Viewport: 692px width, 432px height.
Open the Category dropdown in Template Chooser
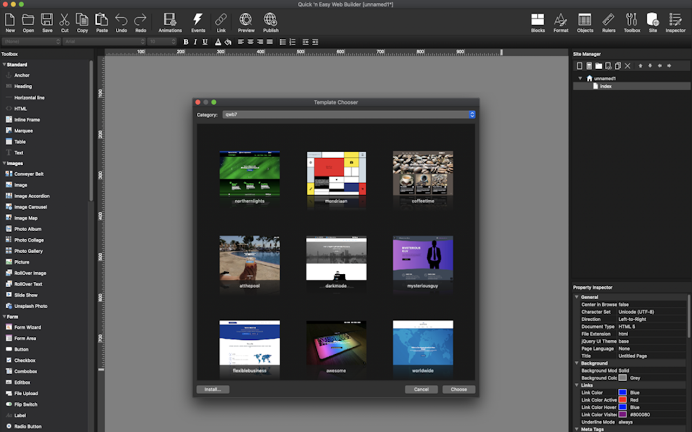point(349,114)
